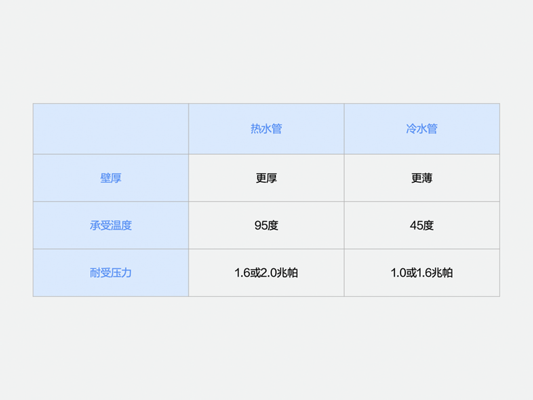This screenshot has height=400, width=533.
Task: Click the 冷水管 column header
Action: point(421,129)
